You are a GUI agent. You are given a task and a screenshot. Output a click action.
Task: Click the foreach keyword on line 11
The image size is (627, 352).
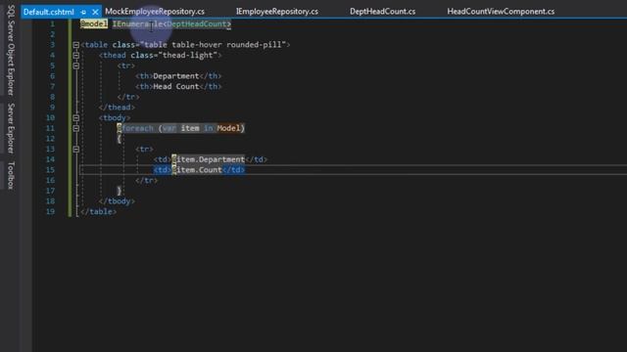[x=137, y=128]
